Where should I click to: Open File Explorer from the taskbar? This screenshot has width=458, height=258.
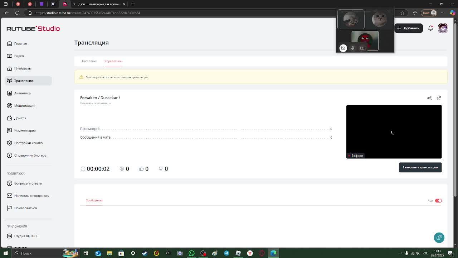tap(109, 253)
